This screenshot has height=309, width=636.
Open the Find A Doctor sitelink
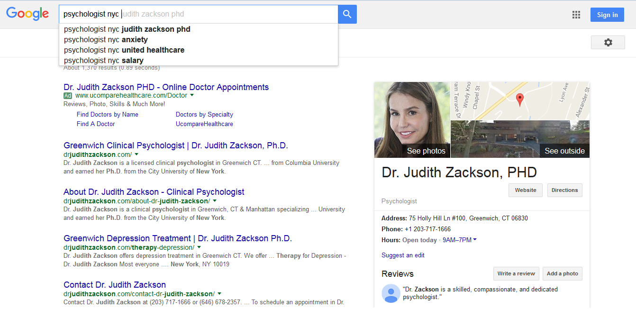coord(96,124)
